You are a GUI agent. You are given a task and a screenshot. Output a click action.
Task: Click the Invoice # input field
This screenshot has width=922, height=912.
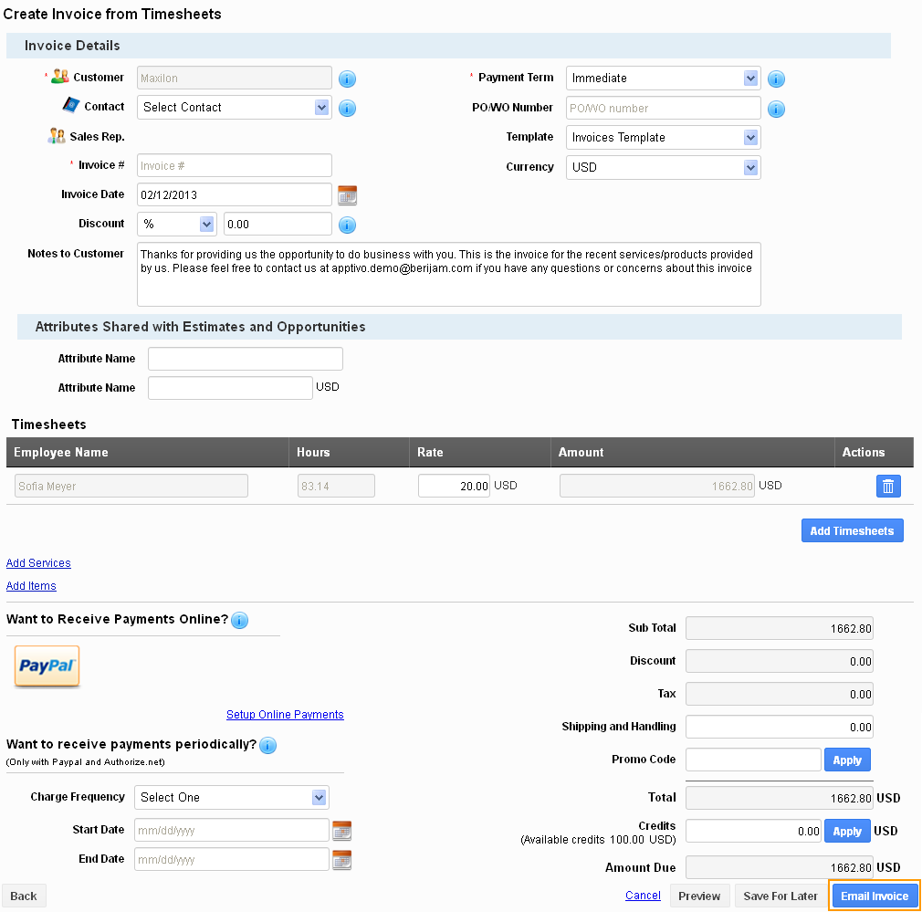pyautogui.click(x=234, y=165)
